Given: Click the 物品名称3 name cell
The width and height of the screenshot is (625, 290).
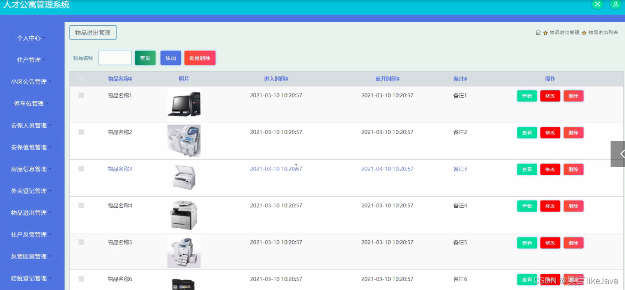Looking at the screenshot, I should (120, 169).
